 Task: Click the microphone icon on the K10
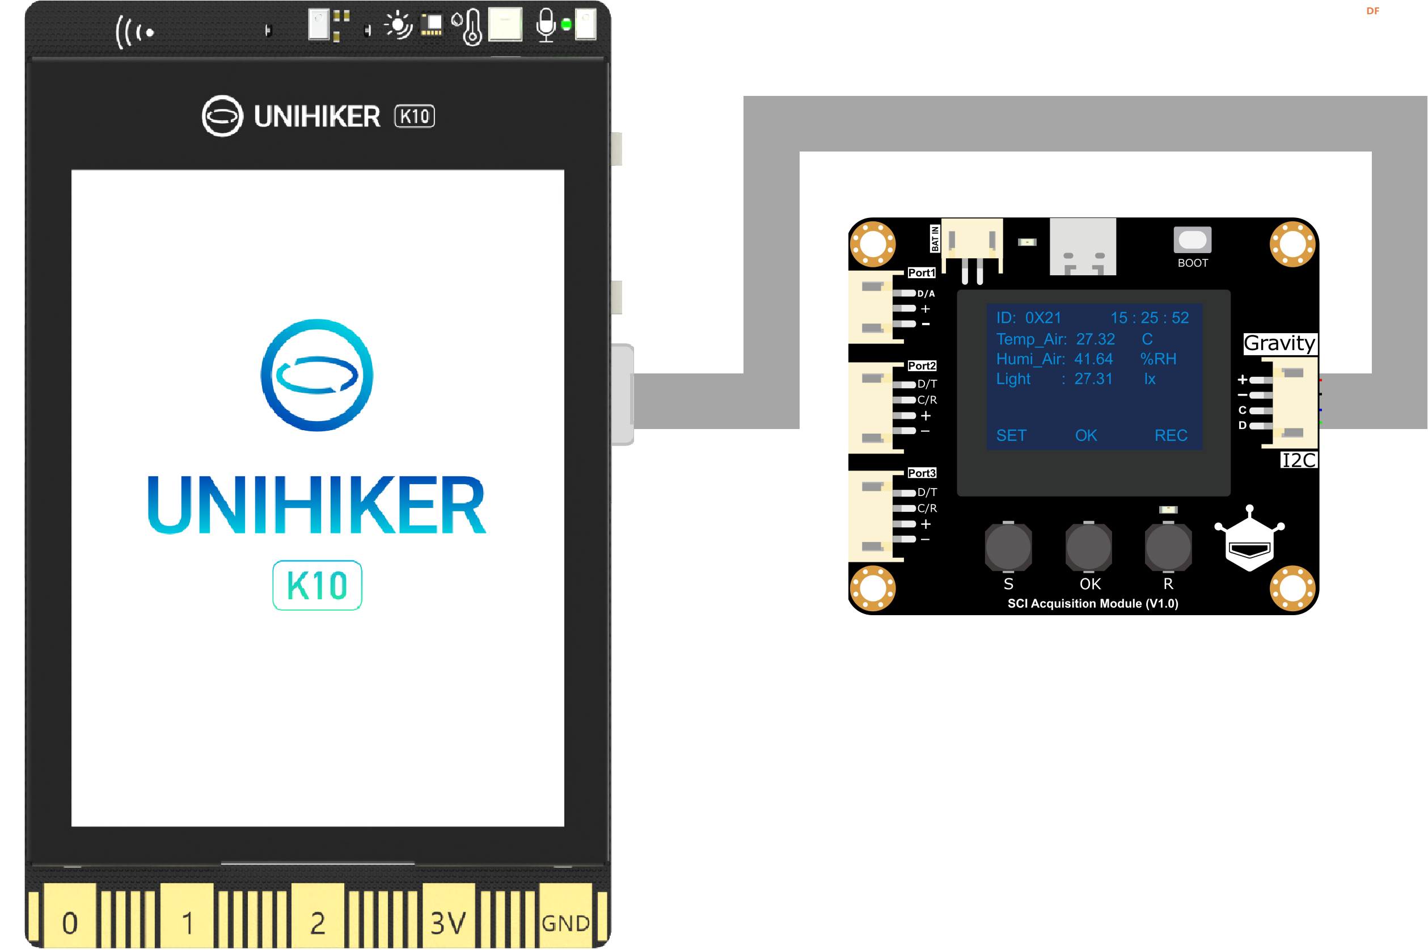pos(546,25)
